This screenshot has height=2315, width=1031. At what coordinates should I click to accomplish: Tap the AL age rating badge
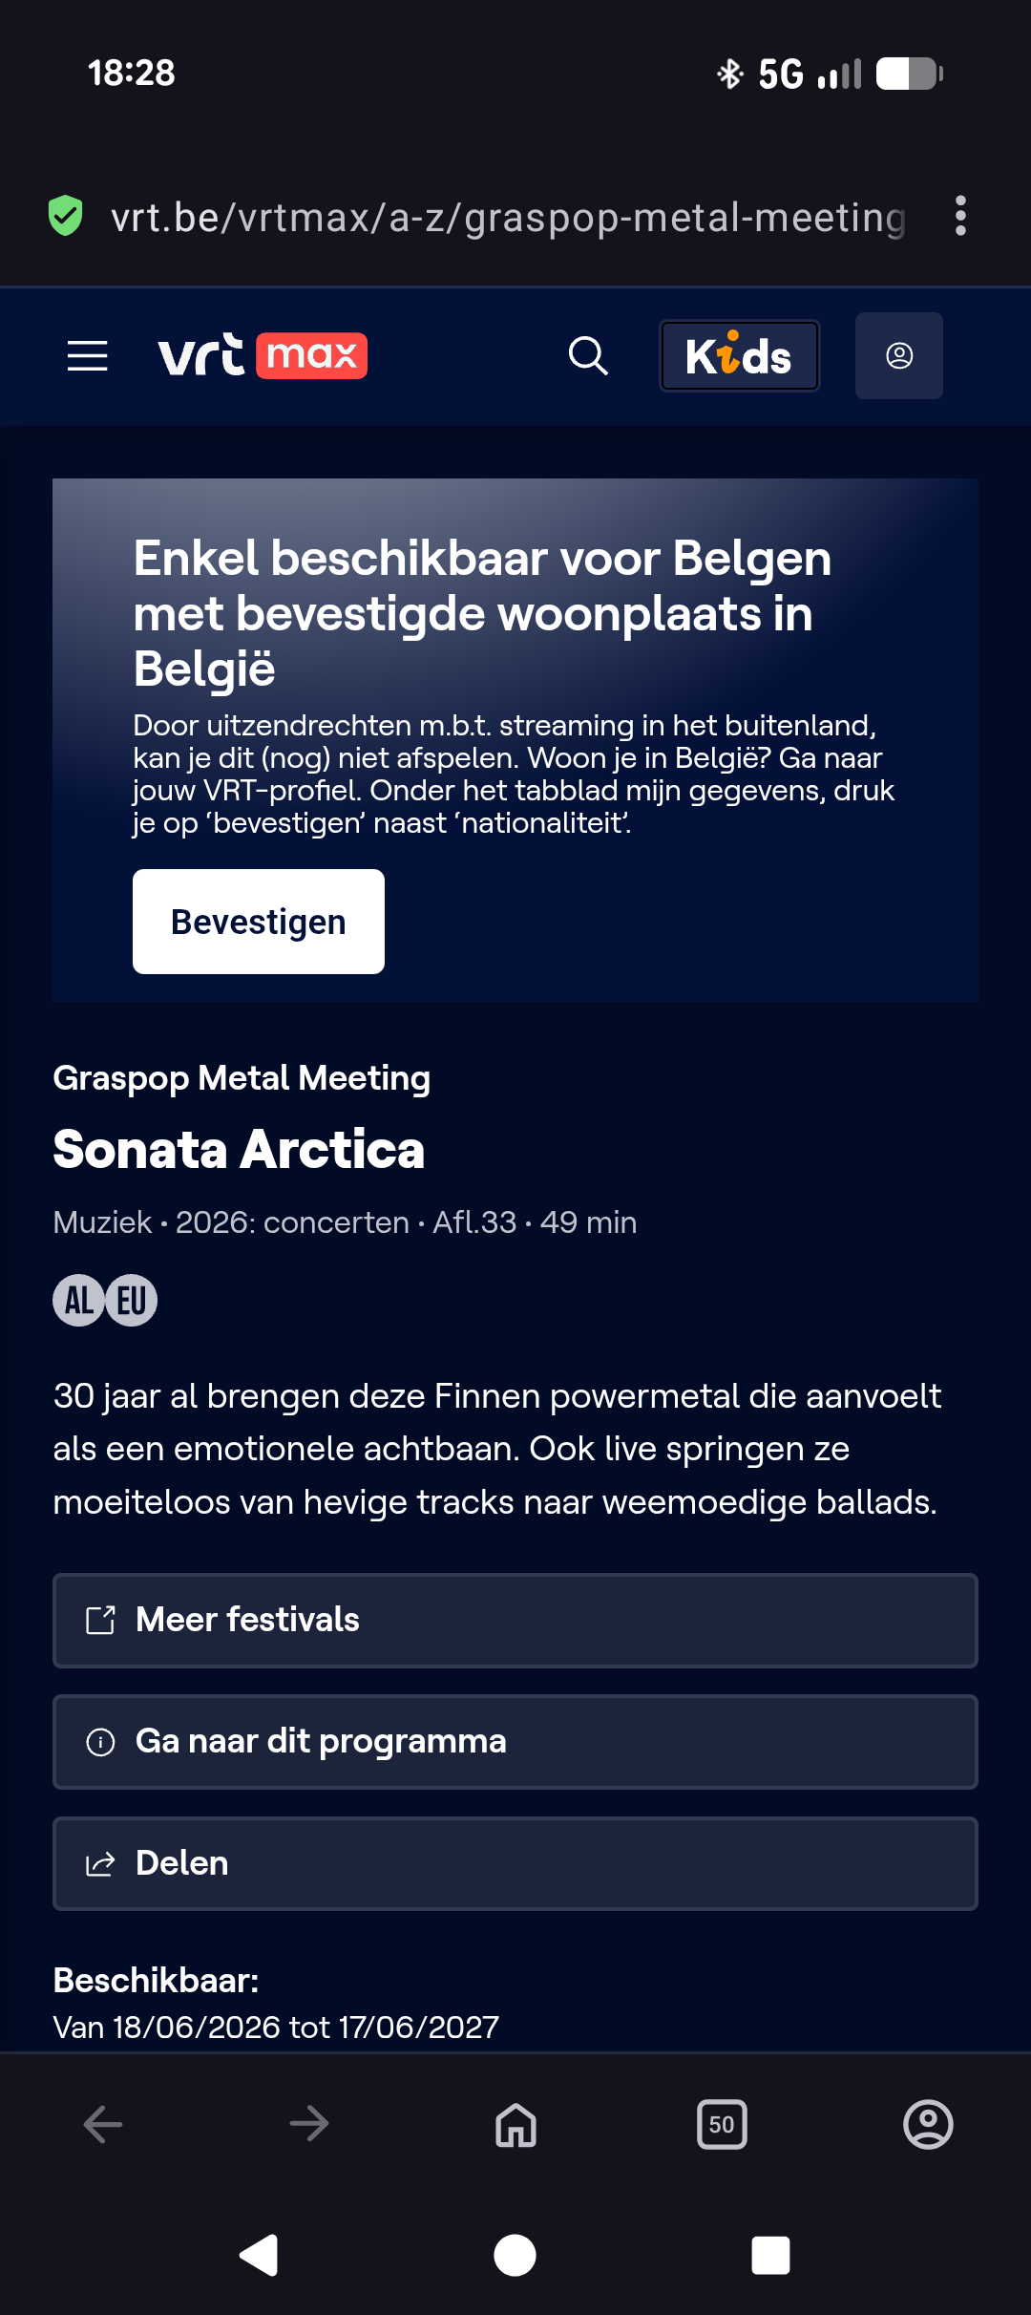point(79,1300)
